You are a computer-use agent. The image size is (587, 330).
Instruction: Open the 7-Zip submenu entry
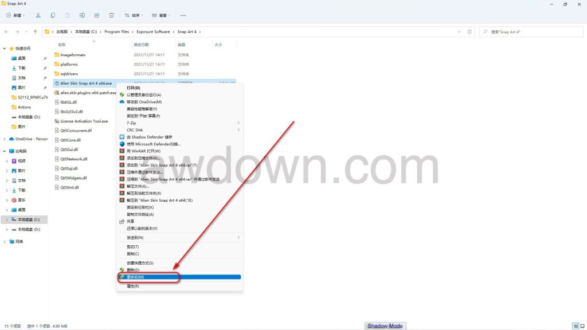(132, 123)
